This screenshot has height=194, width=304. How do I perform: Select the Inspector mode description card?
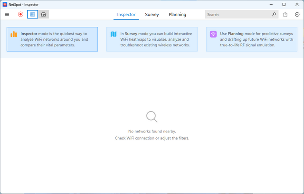click(52, 39)
